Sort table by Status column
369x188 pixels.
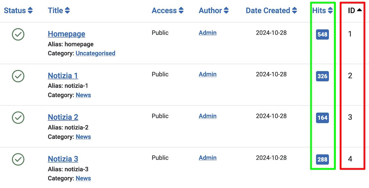(x=18, y=11)
